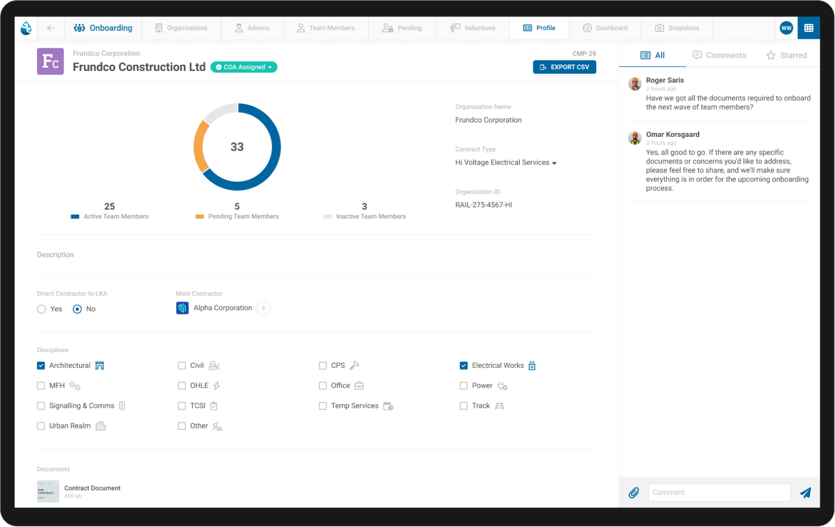Switch to the Dashboard tab
The height and width of the screenshot is (527, 835).
pyautogui.click(x=606, y=27)
